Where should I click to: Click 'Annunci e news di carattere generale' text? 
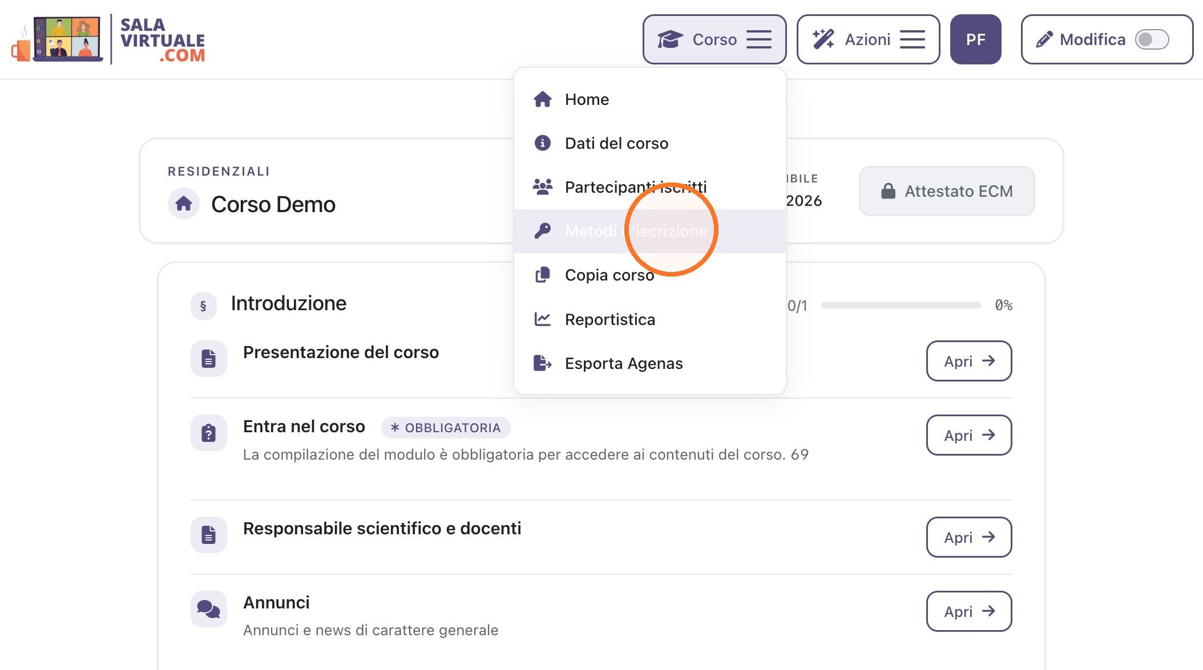coord(371,630)
